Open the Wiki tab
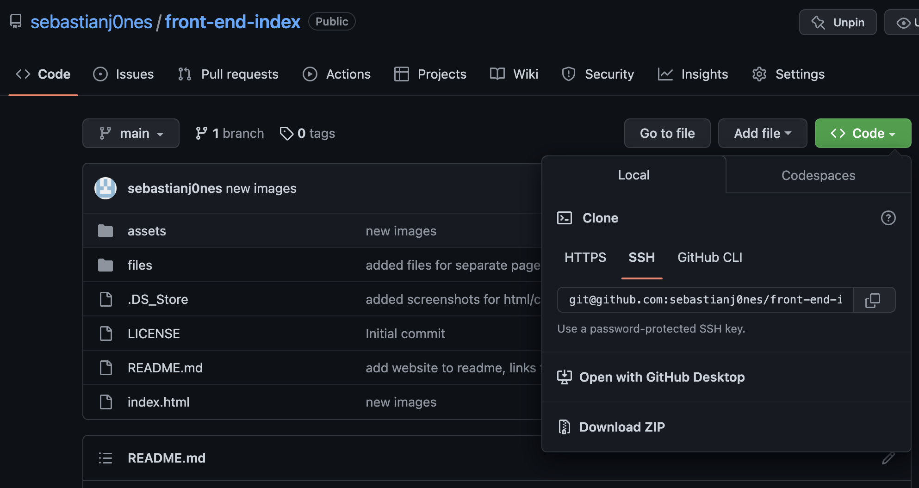This screenshot has width=919, height=488. (x=514, y=74)
